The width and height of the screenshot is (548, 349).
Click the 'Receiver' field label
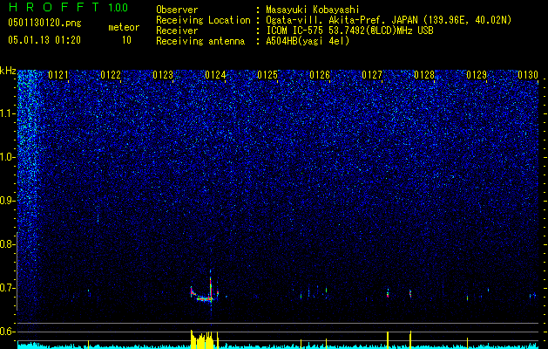click(x=177, y=31)
